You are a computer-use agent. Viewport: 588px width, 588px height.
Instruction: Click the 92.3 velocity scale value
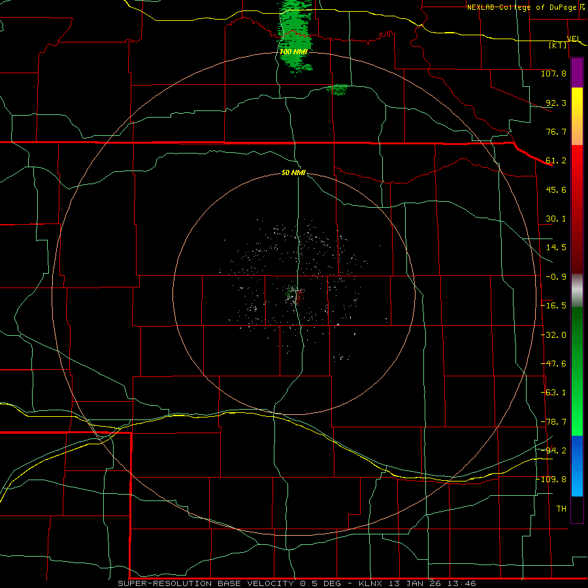556,103
